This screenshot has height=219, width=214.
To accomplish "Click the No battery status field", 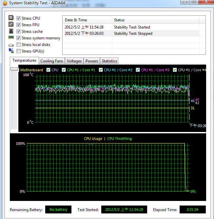I will point(58,209).
